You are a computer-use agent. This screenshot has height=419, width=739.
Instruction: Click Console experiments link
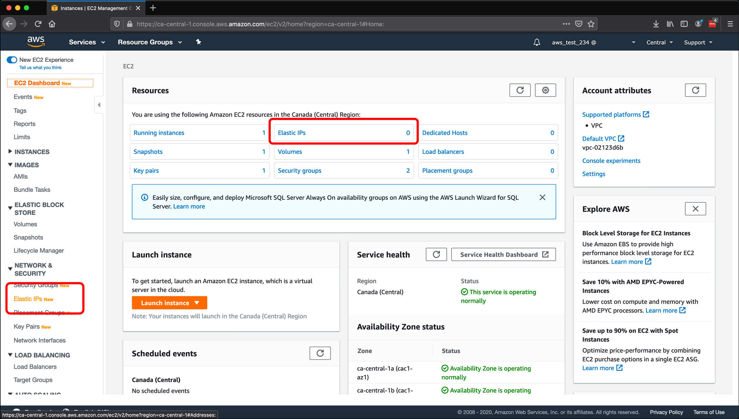[x=611, y=161]
